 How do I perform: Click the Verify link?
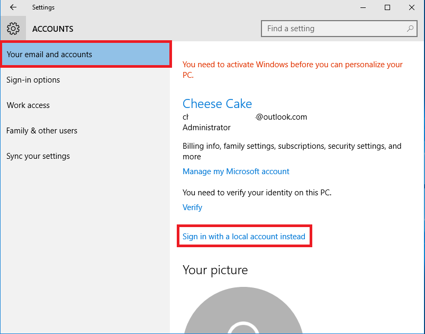point(192,207)
